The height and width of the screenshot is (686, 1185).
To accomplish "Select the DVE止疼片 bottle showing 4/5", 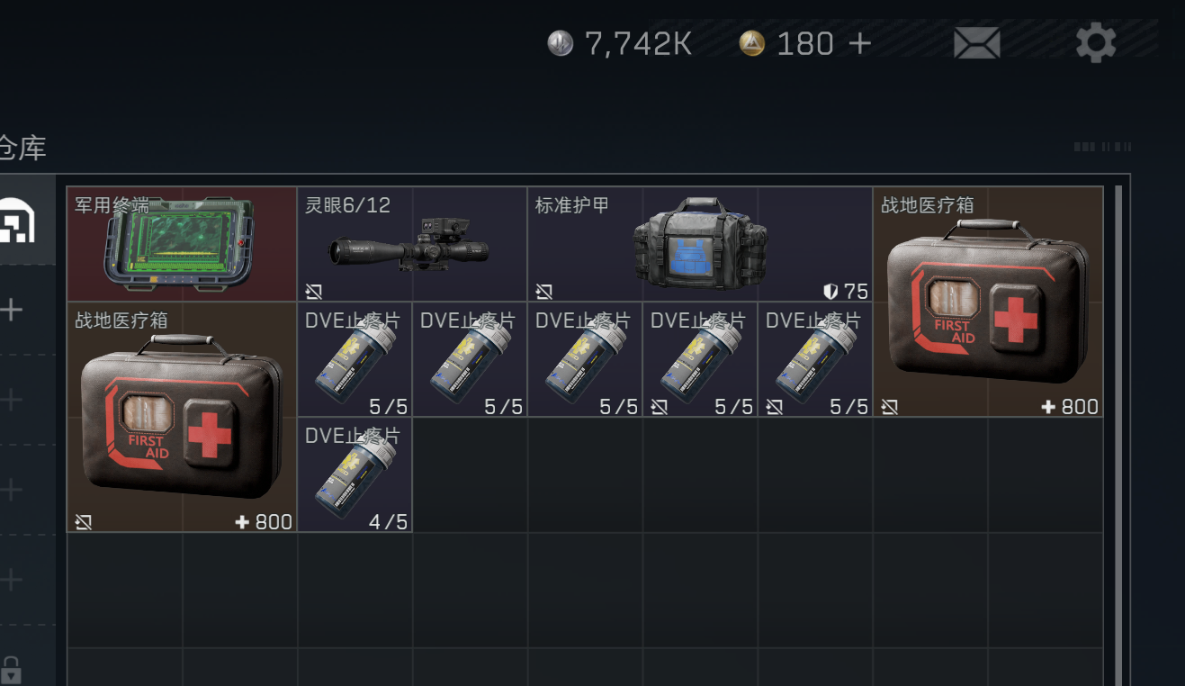I will (355, 474).
